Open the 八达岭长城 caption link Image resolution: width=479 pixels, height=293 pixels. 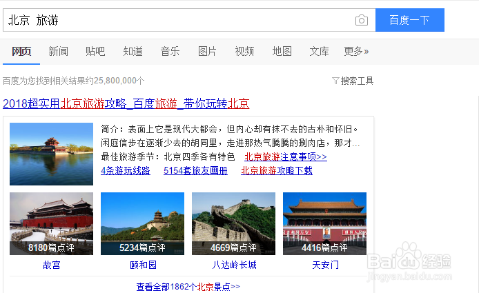[x=234, y=265]
